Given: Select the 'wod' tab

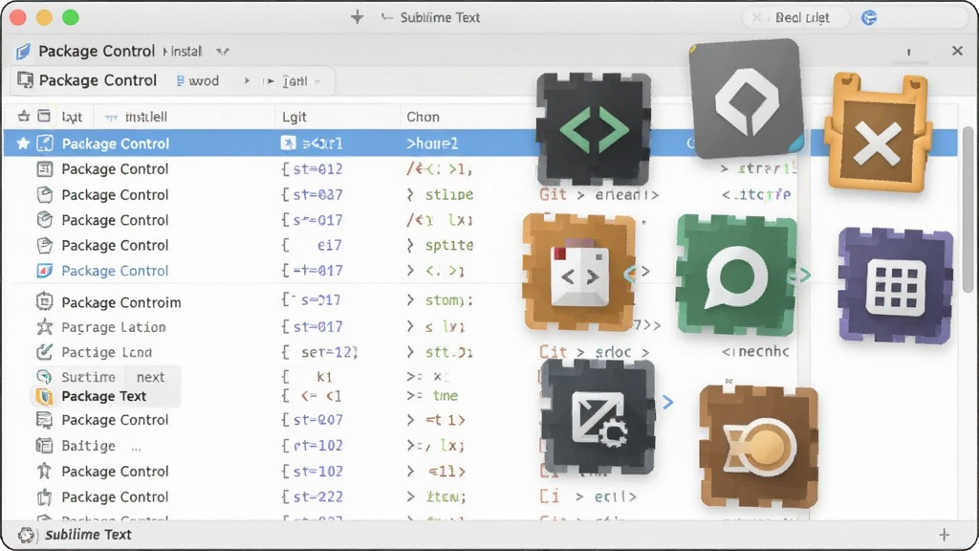Looking at the screenshot, I should tap(198, 81).
